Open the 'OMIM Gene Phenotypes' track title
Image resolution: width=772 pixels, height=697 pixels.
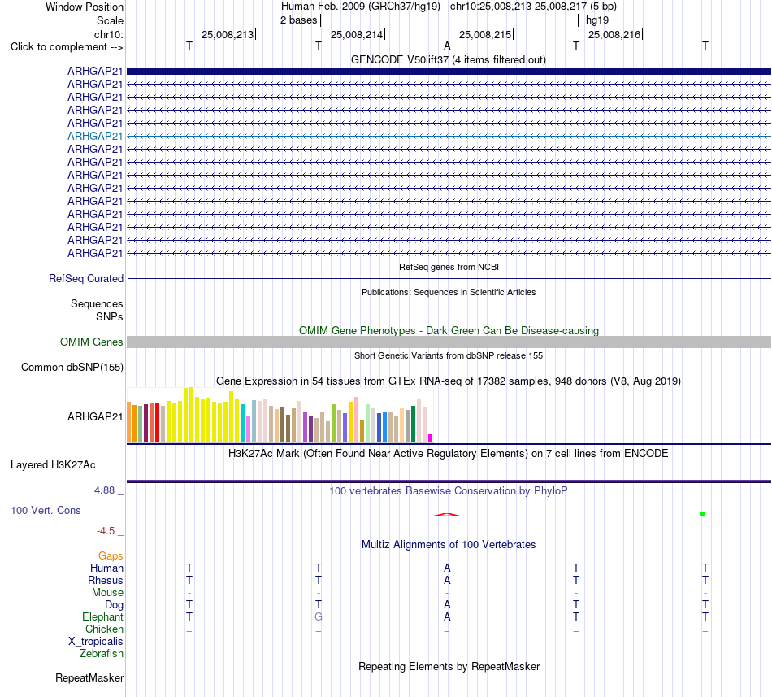pyautogui.click(x=449, y=330)
